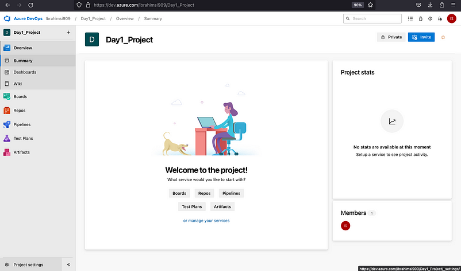Collapse the sidebar with the double chevron

pyautogui.click(x=68, y=265)
